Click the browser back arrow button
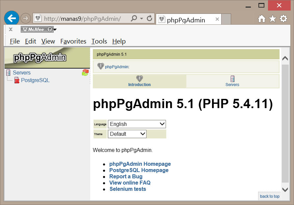The image size is (294, 205). pos(12,18)
